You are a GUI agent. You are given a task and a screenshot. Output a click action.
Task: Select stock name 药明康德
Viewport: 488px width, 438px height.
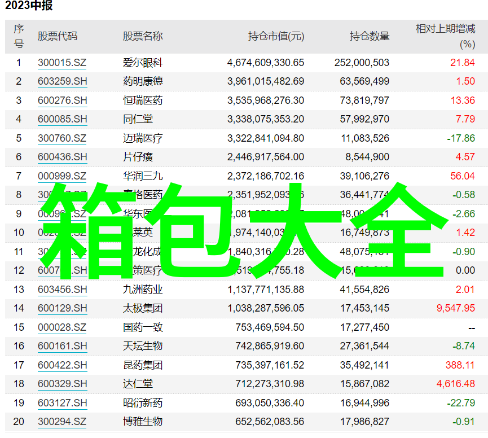pos(143,82)
